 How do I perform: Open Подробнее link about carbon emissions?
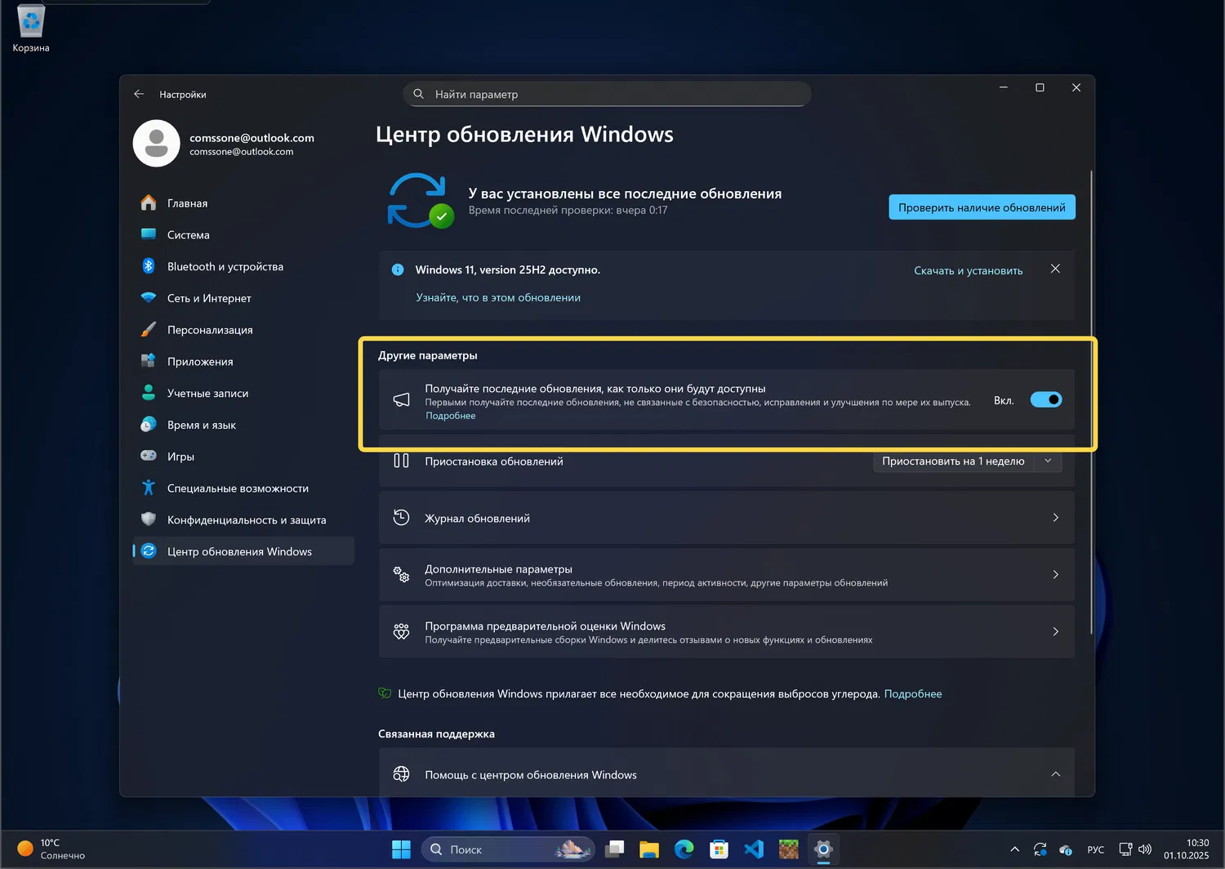[913, 693]
